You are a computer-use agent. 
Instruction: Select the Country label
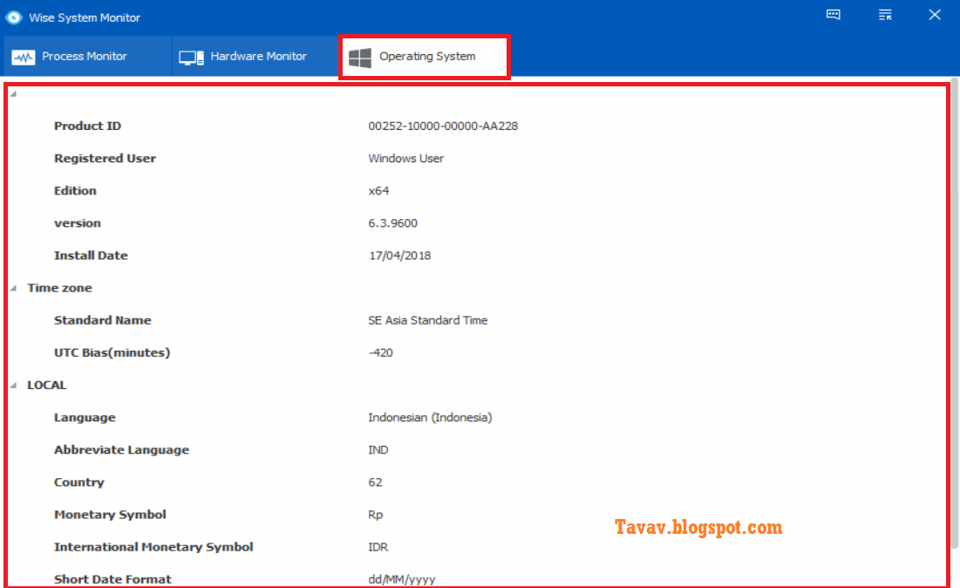coord(79,482)
